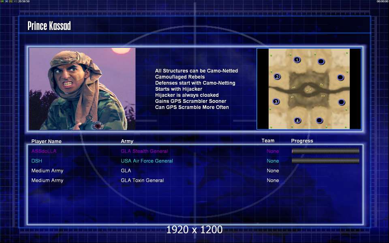Click the "Team" column header
Screen dimensions: 389x243
click(x=268, y=141)
